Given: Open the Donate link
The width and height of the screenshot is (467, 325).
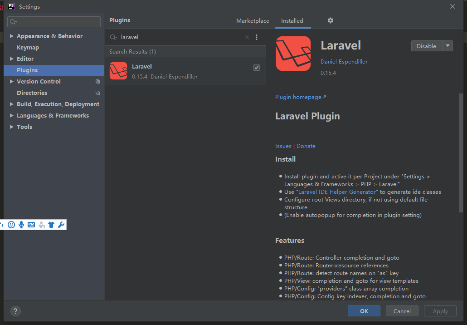Looking at the screenshot, I should tap(306, 146).
